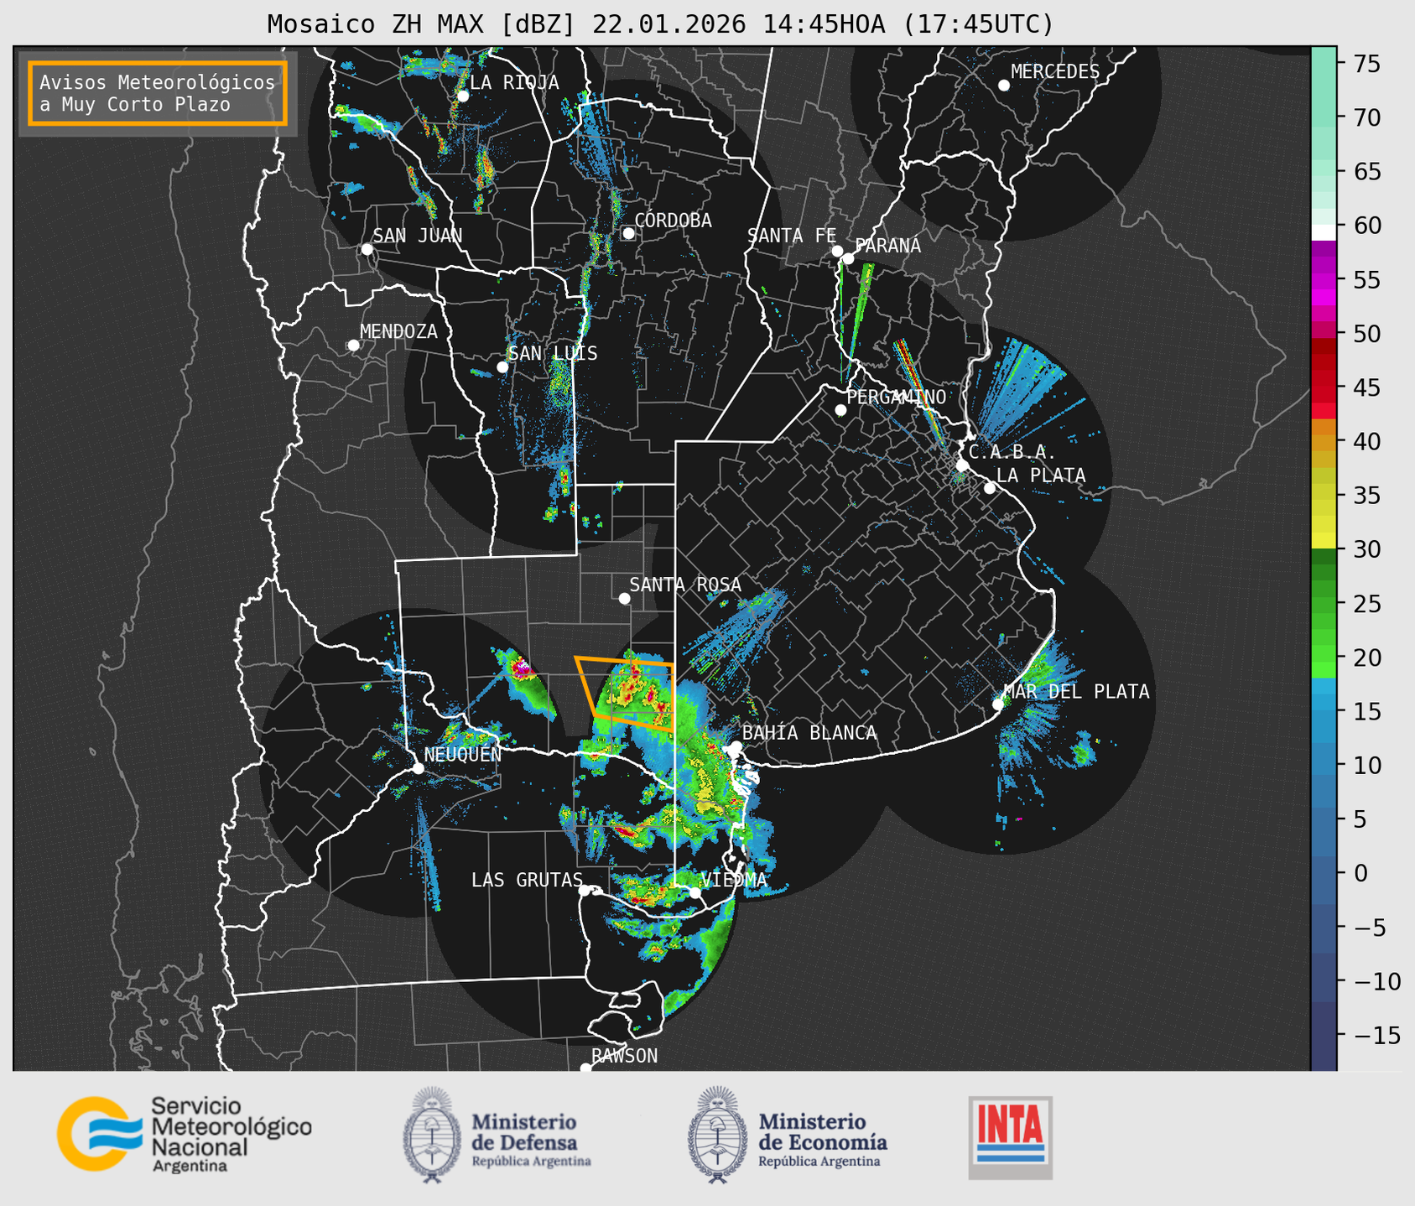Image resolution: width=1415 pixels, height=1206 pixels.
Task: Click the NEUQUÉN city label
Action: pos(462,754)
